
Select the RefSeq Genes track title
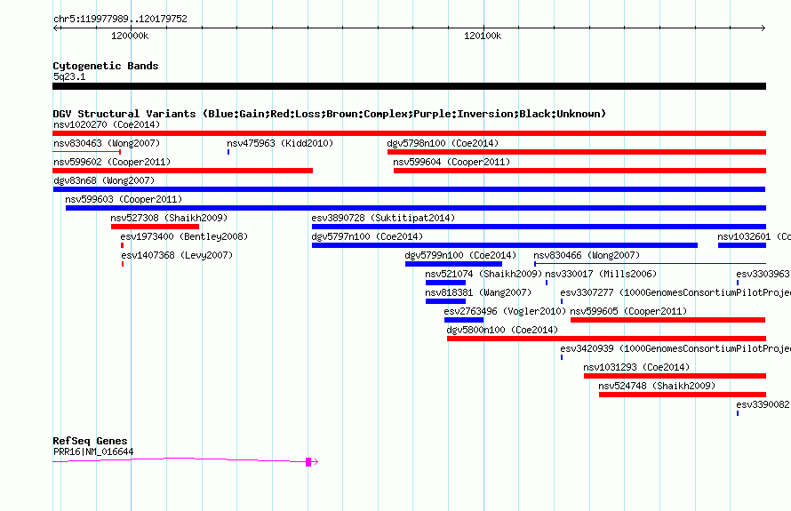[90, 441]
